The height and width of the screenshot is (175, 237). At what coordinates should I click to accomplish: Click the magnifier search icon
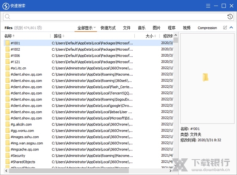pyautogui.click(x=7, y=17)
